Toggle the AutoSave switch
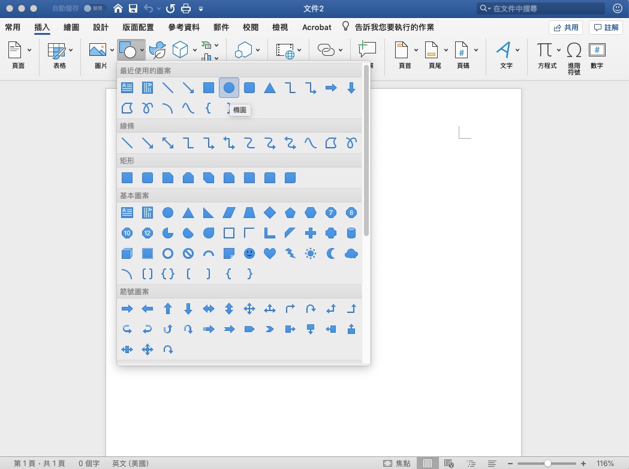Image resolution: width=629 pixels, height=469 pixels. point(93,9)
